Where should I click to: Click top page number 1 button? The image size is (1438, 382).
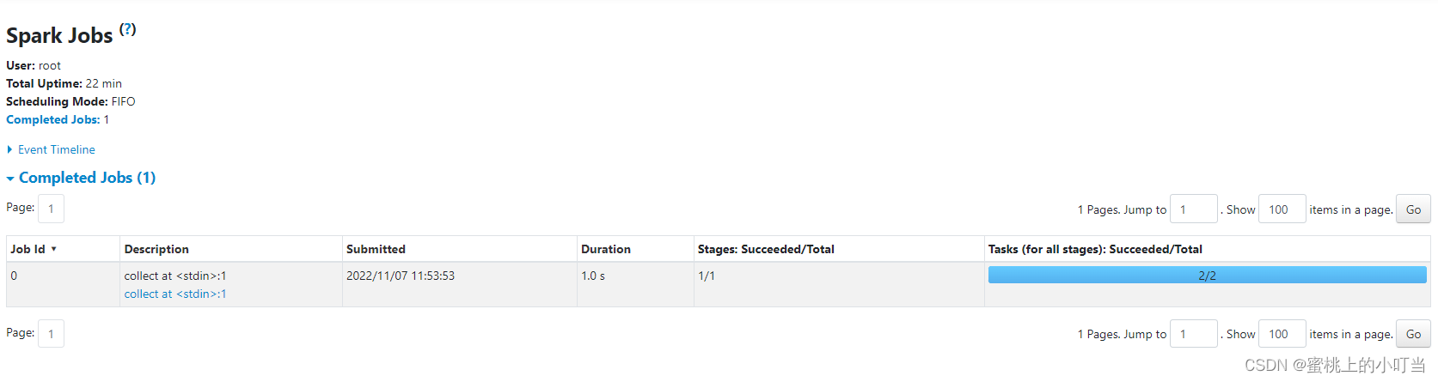[x=51, y=209]
